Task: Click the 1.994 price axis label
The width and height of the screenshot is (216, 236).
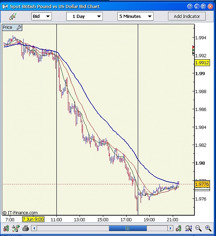Action: point(200,38)
